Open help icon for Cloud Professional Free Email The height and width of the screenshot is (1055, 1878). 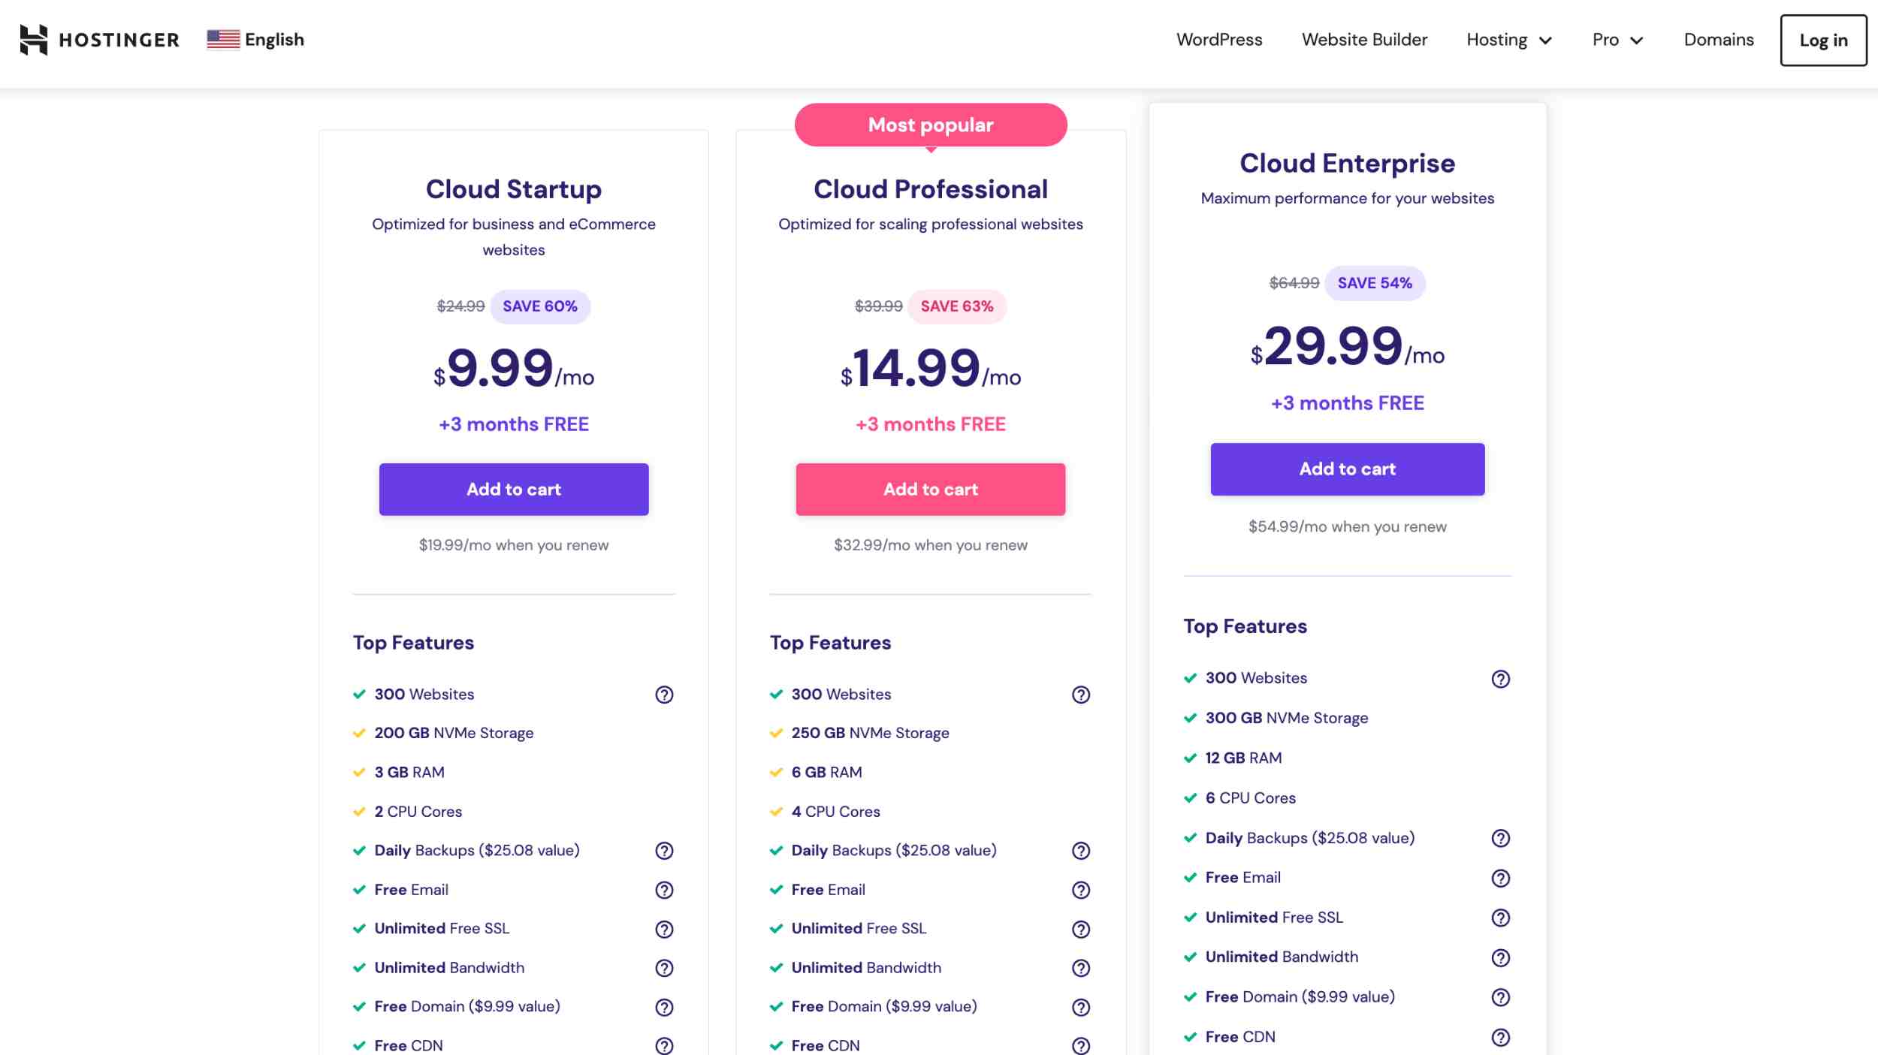pyautogui.click(x=1081, y=890)
